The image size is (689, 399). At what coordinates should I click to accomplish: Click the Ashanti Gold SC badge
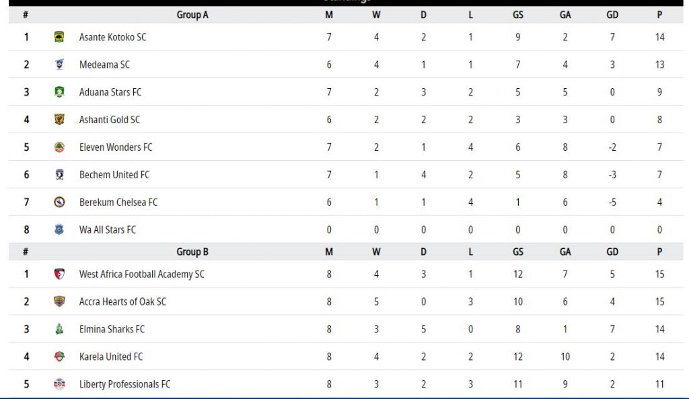[x=59, y=120]
